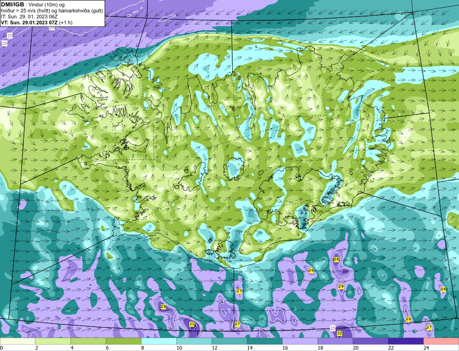Click the legend scale number 12
Viewport: 459px width, 351px height.
pyautogui.click(x=214, y=348)
